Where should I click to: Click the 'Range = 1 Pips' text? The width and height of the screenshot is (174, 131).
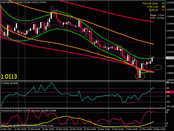[157, 15]
